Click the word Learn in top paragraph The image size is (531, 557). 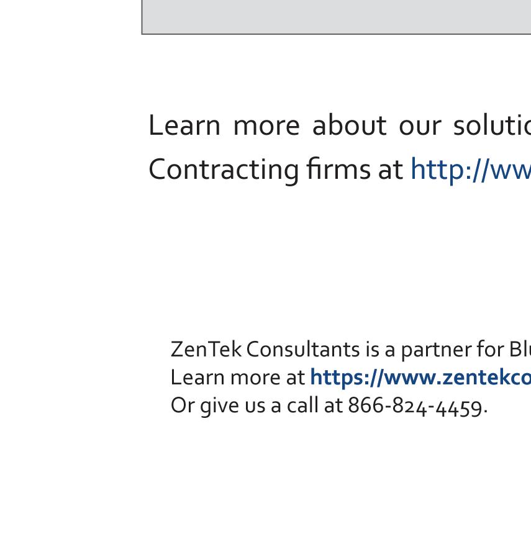[x=184, y=125]
